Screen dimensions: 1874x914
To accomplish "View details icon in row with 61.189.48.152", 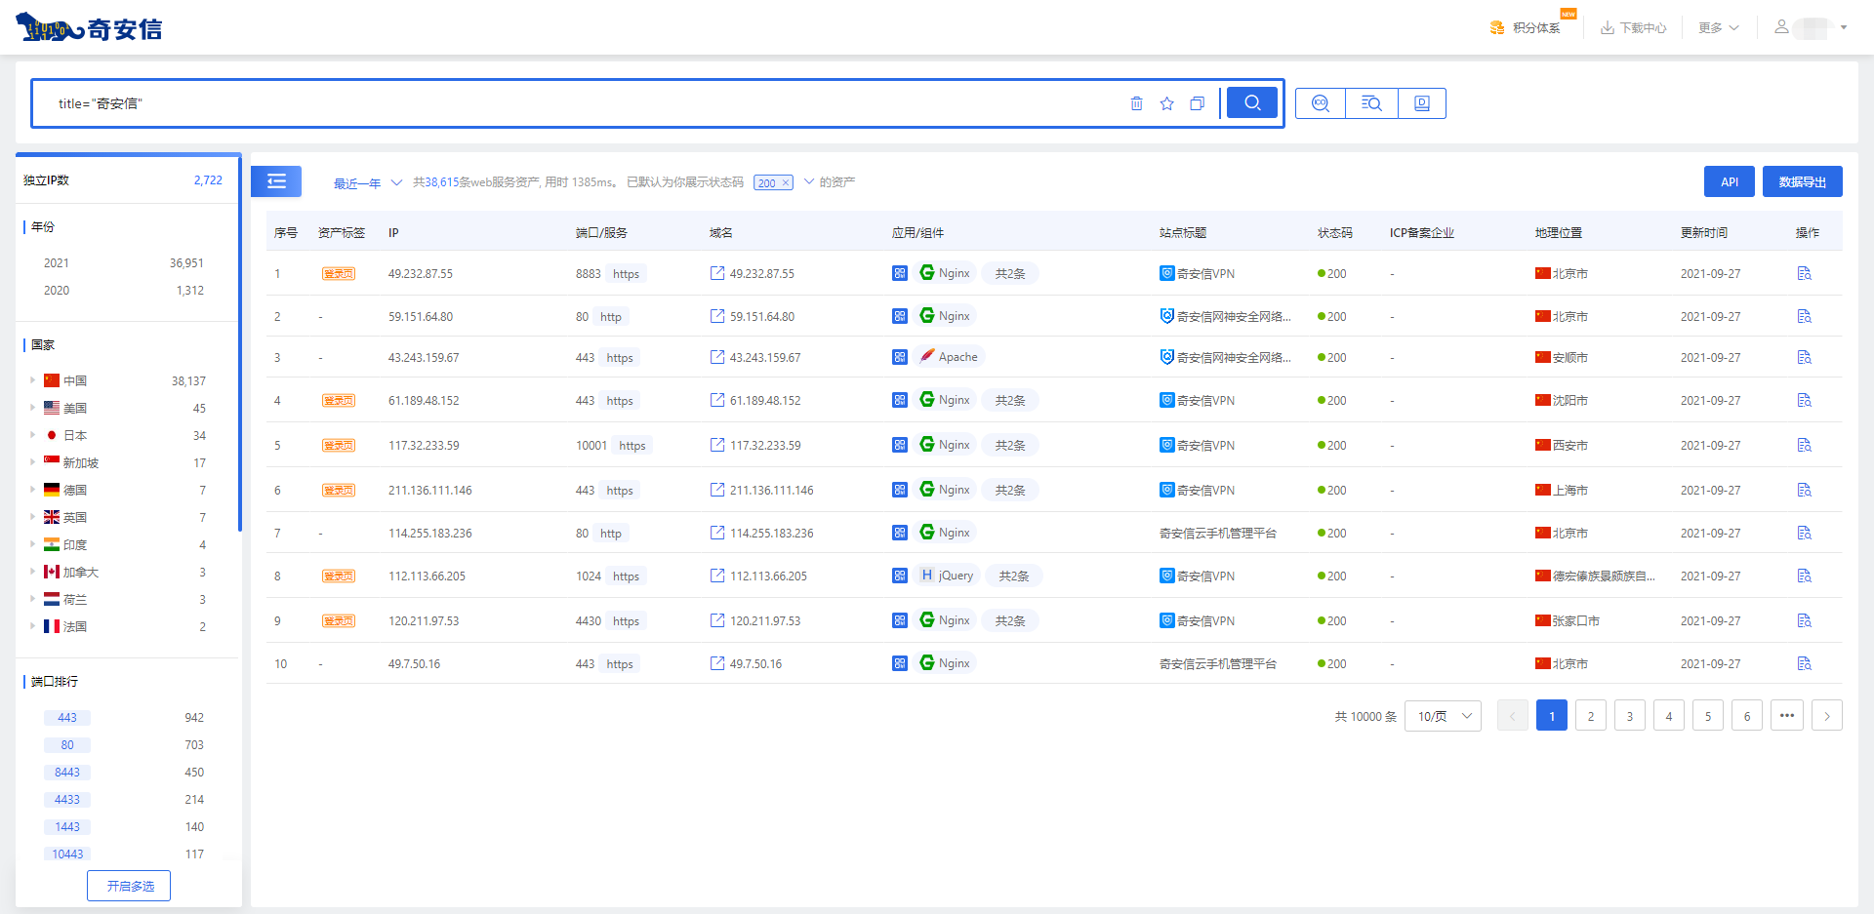I will [1804, 400].
